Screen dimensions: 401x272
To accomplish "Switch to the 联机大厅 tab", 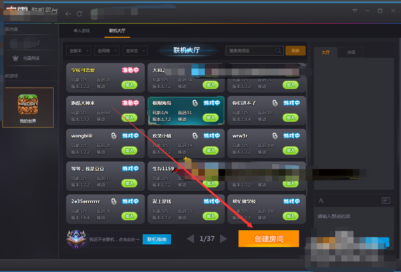I will click(x=117, y=31).
